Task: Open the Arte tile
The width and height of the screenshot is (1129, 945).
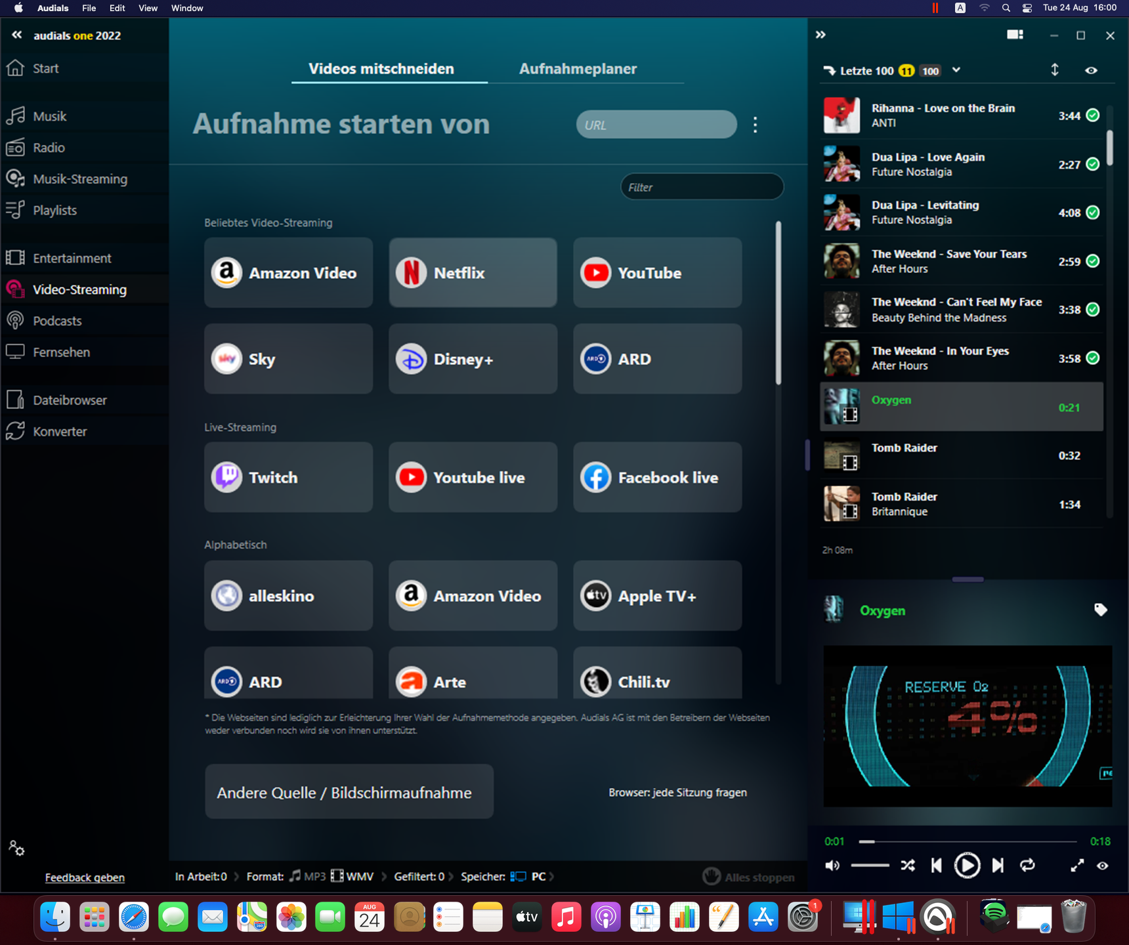Action: click(473, 674)
